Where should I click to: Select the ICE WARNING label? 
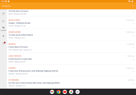tap(14, 80)
